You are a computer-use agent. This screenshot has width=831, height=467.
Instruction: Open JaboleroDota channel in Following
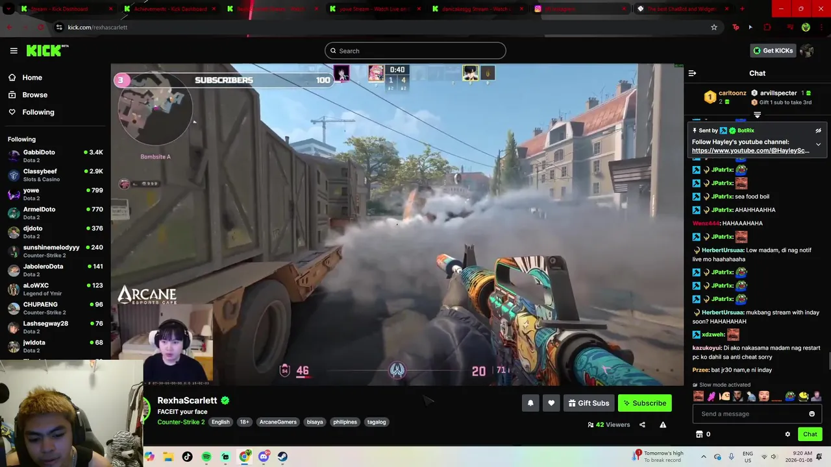55,270
